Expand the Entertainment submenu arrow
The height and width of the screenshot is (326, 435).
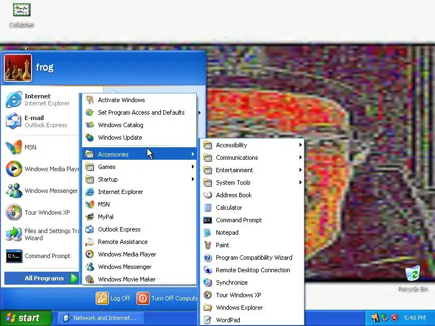(x=301, y=170)
